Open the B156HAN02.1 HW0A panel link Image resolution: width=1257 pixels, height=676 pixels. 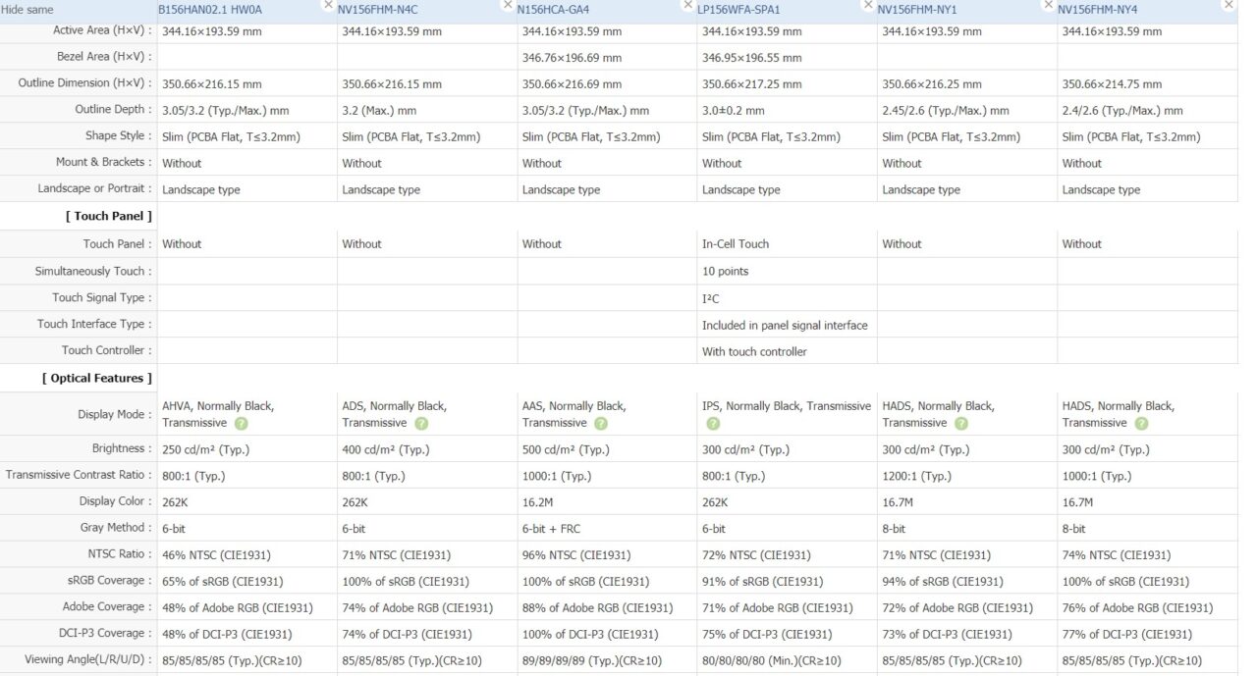pyautogui.click(x=210, y=9)
